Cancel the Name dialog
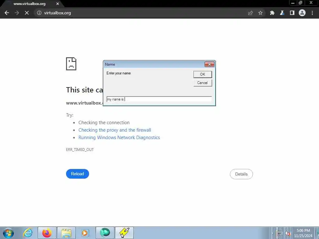319x239 pixels. (x=202, y=83)
